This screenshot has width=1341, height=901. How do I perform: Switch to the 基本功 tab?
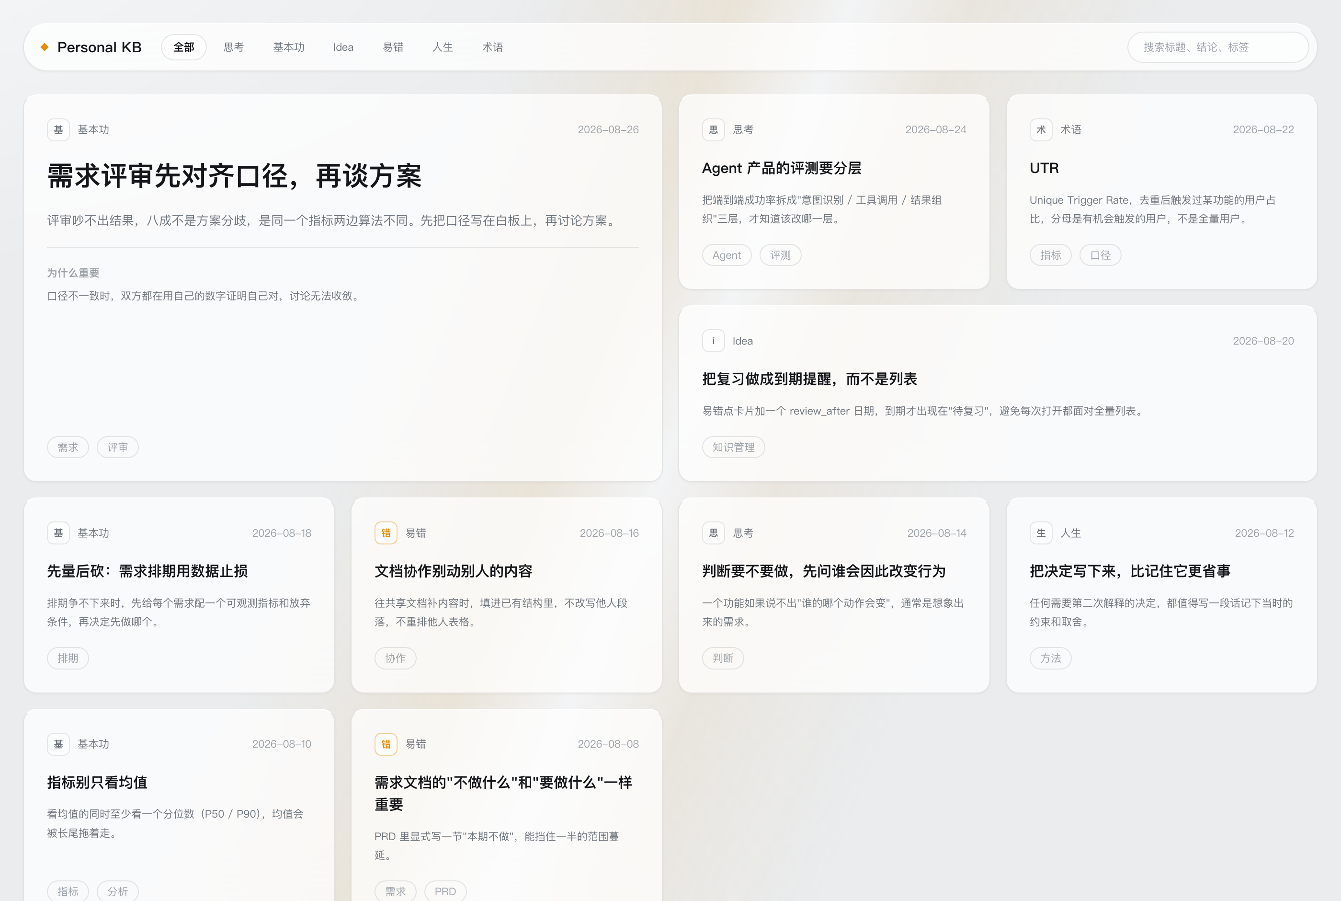pyautogui.click(x=289, y=47)
